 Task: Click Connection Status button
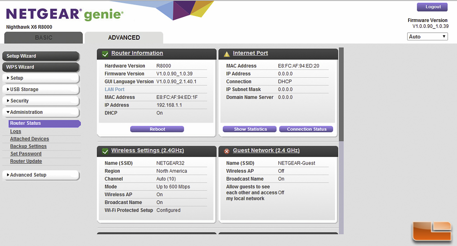tap(306, 129)
